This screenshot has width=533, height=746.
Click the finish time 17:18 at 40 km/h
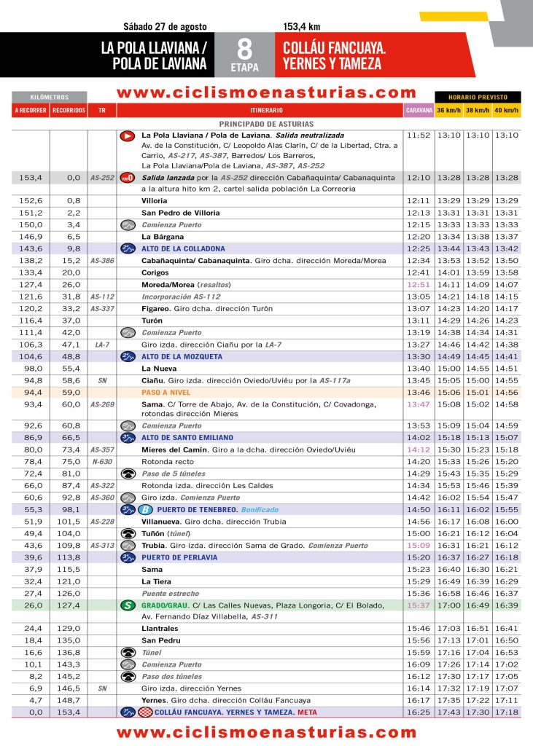506,712
